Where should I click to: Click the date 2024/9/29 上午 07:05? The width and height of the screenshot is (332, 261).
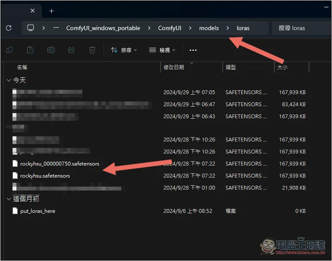click(189, 92)
